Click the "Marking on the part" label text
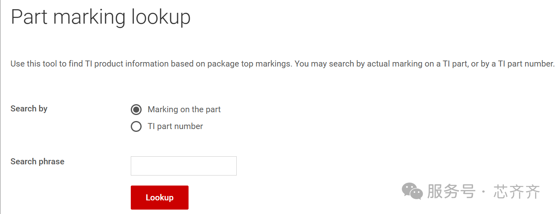 pyautogui.click(x=184, y=109)
